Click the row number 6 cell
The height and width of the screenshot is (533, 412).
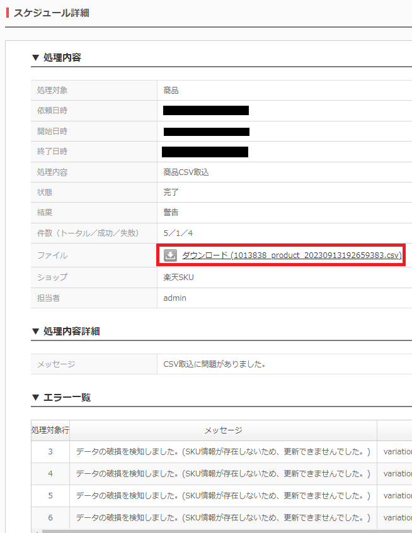[x=50, y=517]
